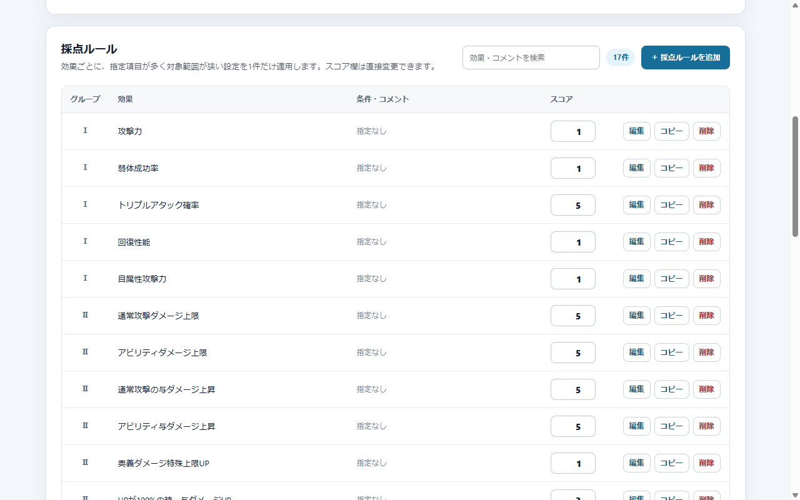Delete the 奥義ダメージ特殊上限UP rule
Image resolution: width=800 pixels, height=500 pixels.
click(x=706, y=463)
